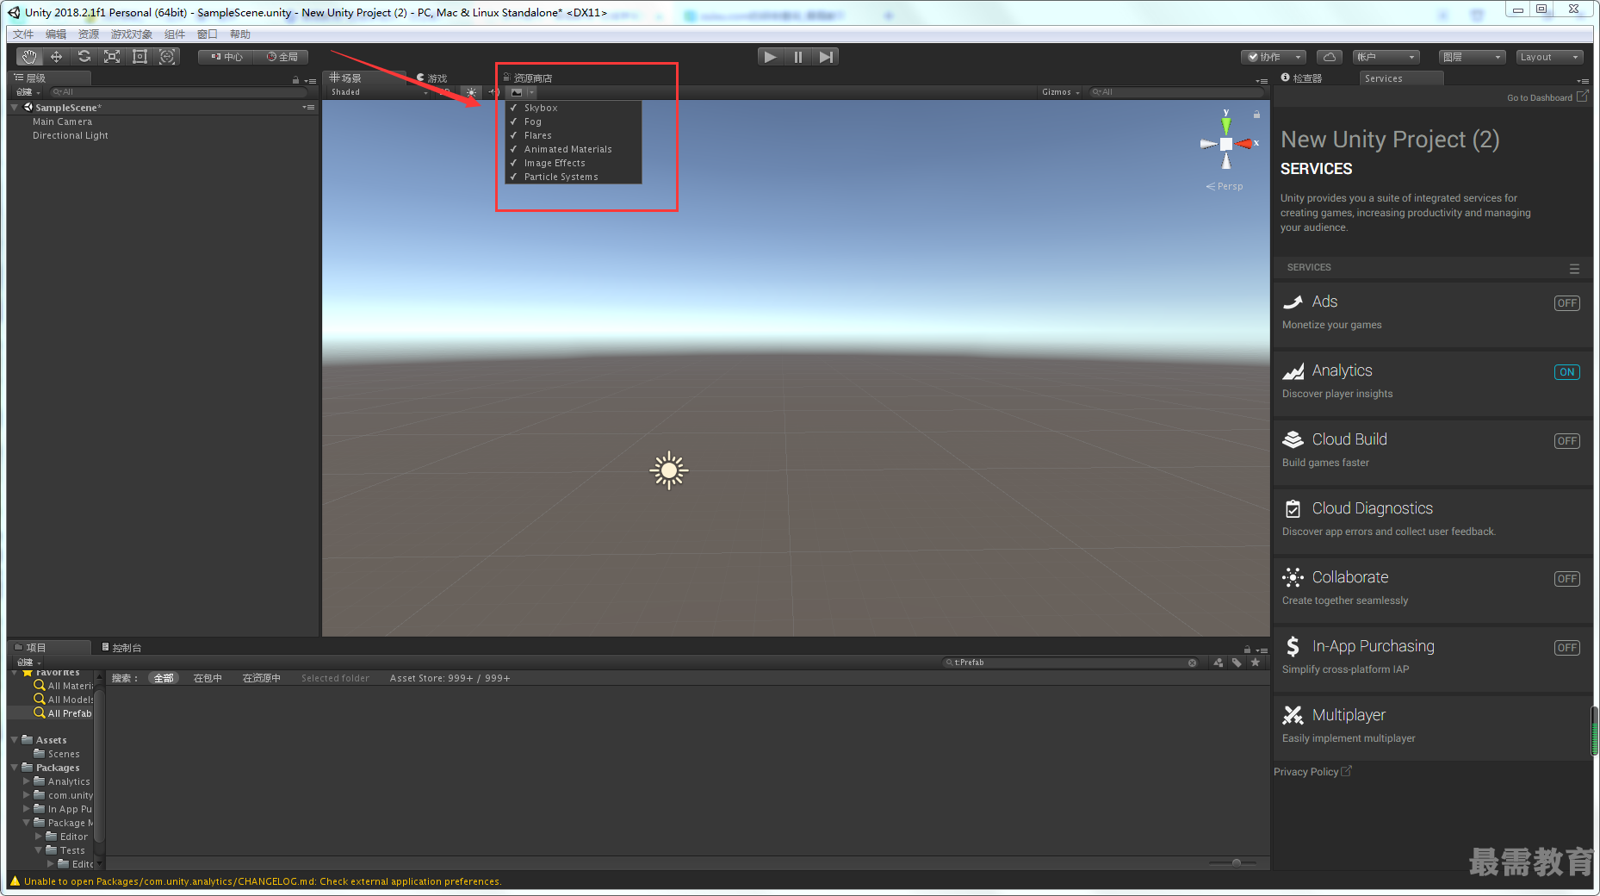Image resolution: width=1600 pixels, height=896 pixels.
Task: Switch handle rotation 全局 toggle
Action: click(282, 57)
